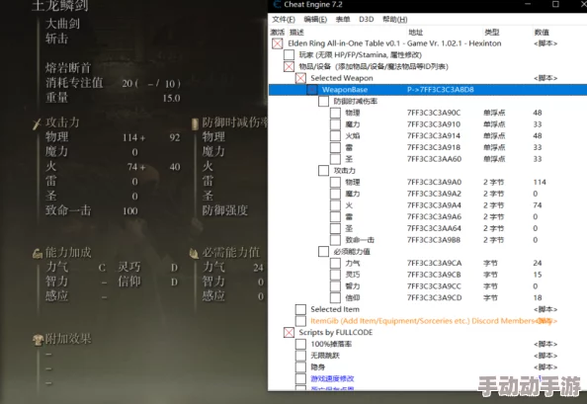Toggle checkbox for 火 attack row
Image resolution: width=587 pixels, height=404 pixels.
(x=335, y=205)
